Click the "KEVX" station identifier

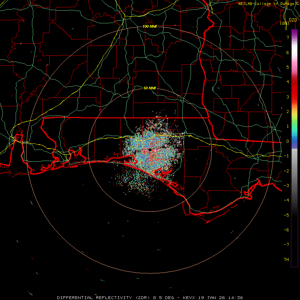point(189,298)
